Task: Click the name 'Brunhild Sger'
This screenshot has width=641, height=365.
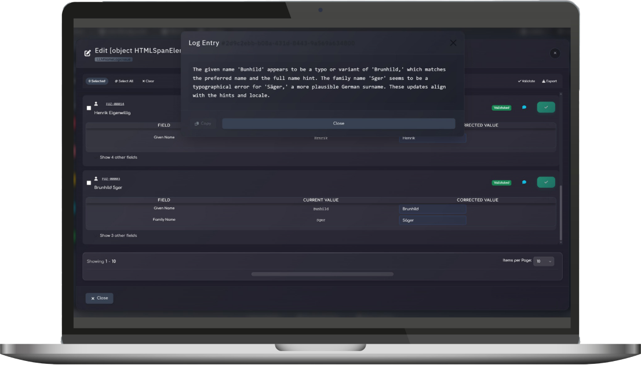Action: (x=108, y=188)
